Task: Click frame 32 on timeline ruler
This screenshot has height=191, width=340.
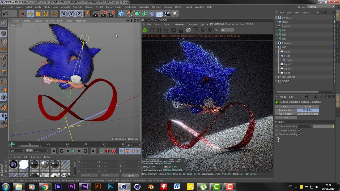Action: (67, 144)
